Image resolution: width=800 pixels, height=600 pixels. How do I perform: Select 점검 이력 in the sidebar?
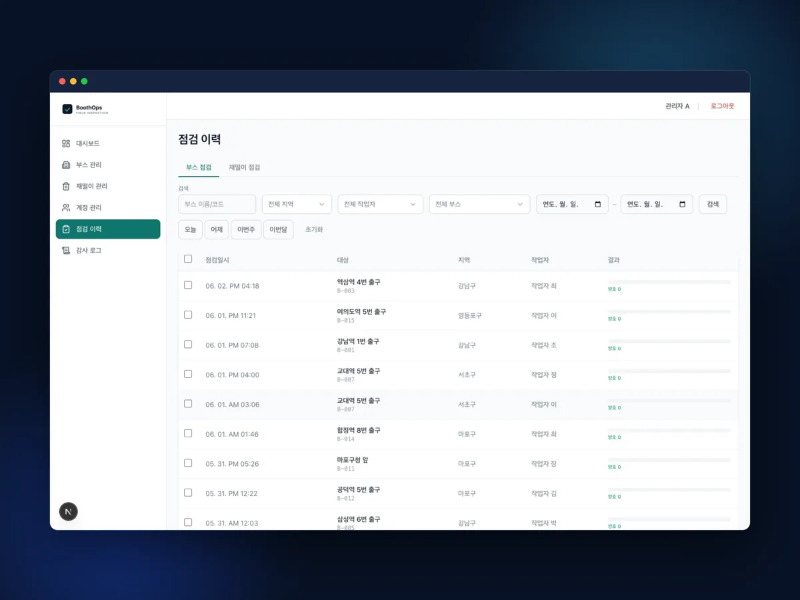[x=108, y=229]
